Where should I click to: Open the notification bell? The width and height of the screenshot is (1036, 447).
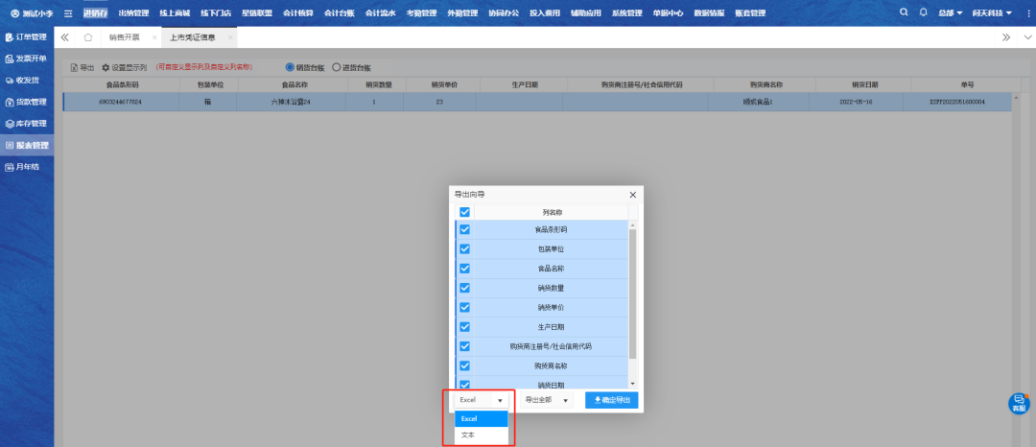(923, 12)
